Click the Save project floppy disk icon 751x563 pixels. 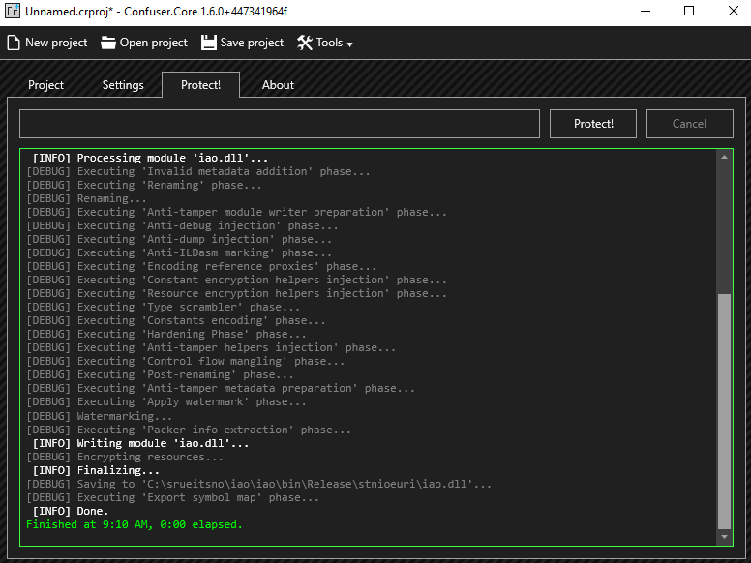coord(209,43)
